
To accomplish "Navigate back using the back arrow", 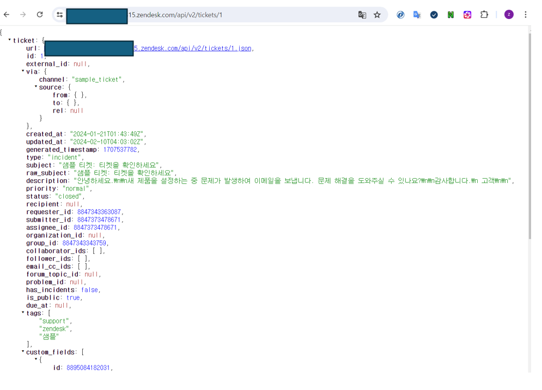I will (6, 15).
